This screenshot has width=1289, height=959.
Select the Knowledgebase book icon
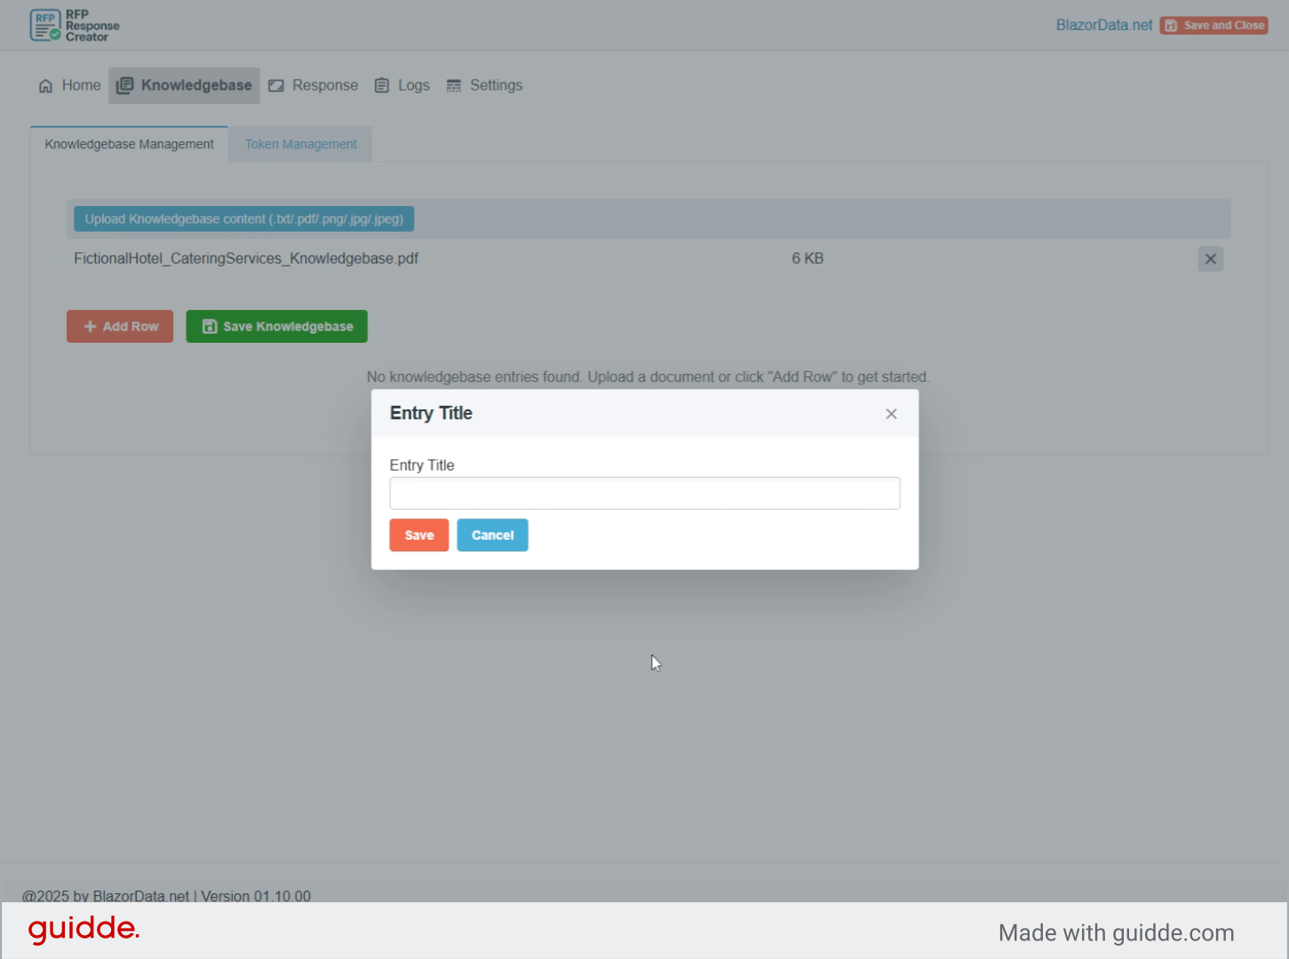click(x=125, y=85)
